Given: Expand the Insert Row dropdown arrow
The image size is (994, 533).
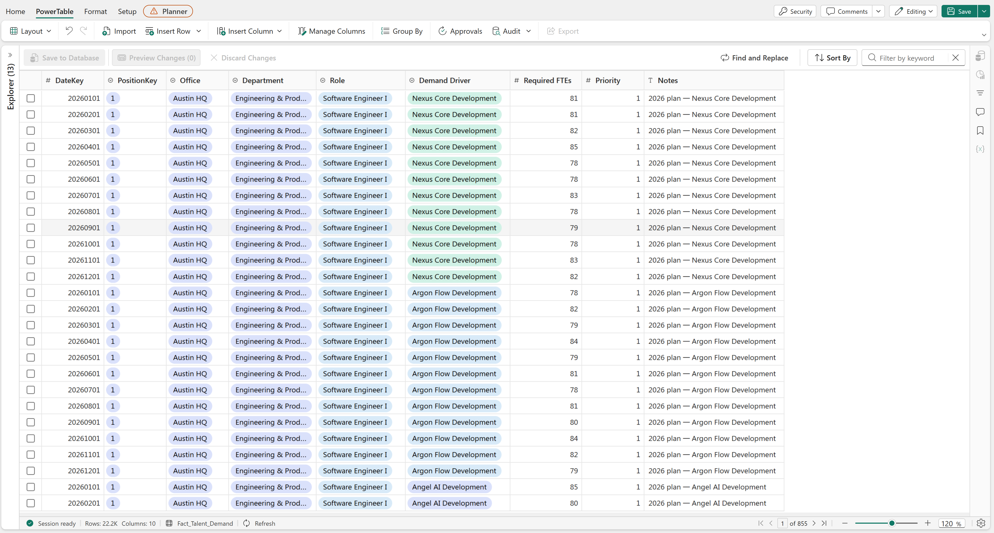Looking at the screenshot, I should (199, 31).
